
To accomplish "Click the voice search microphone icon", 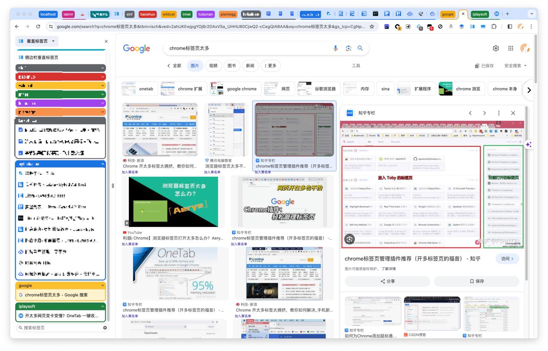I will 336,48.
